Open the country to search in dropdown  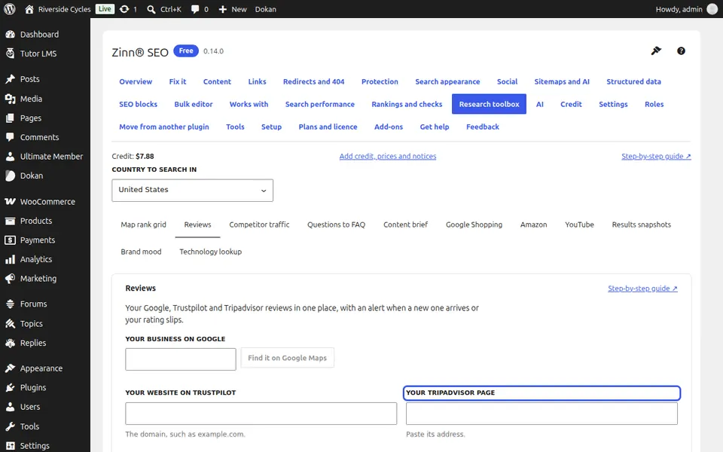[x=192, y=190]
